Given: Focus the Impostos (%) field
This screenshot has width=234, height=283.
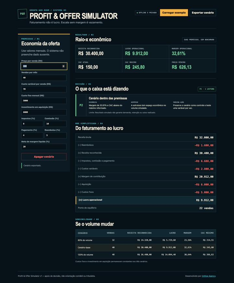Looking at the screenshot, I should tap(32, 124).
